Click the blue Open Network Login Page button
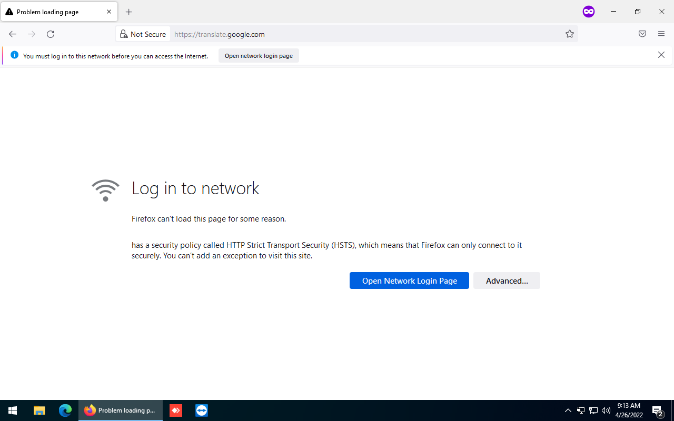The image size is (674, 421). [x=409, y=280]
